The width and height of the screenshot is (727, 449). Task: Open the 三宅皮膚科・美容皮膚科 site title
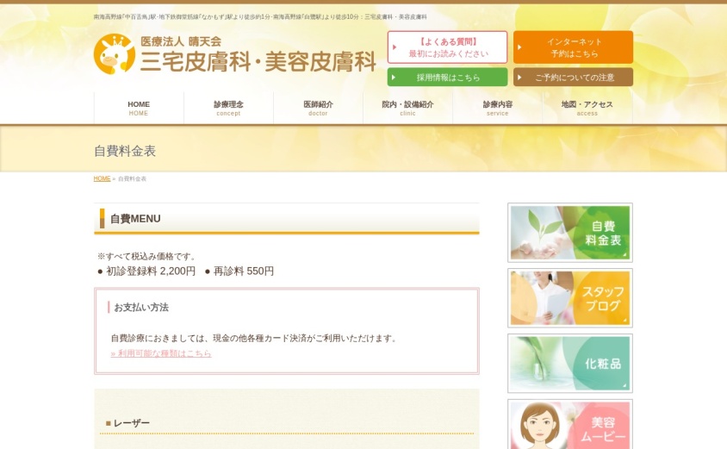(x=258, y=62)
